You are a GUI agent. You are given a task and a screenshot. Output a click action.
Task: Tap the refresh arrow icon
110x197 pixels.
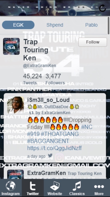[102, 8]
